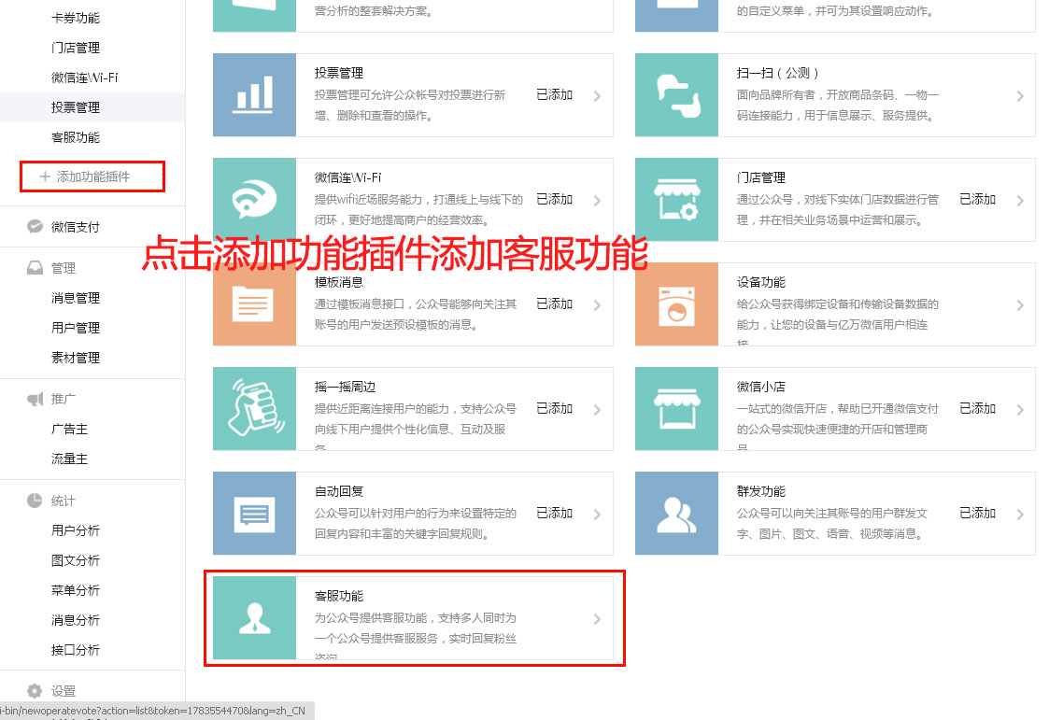This screenshot has height=720, width=1063.
Task: Select 微信支付 in the sidebar
Action: [75, 227]
